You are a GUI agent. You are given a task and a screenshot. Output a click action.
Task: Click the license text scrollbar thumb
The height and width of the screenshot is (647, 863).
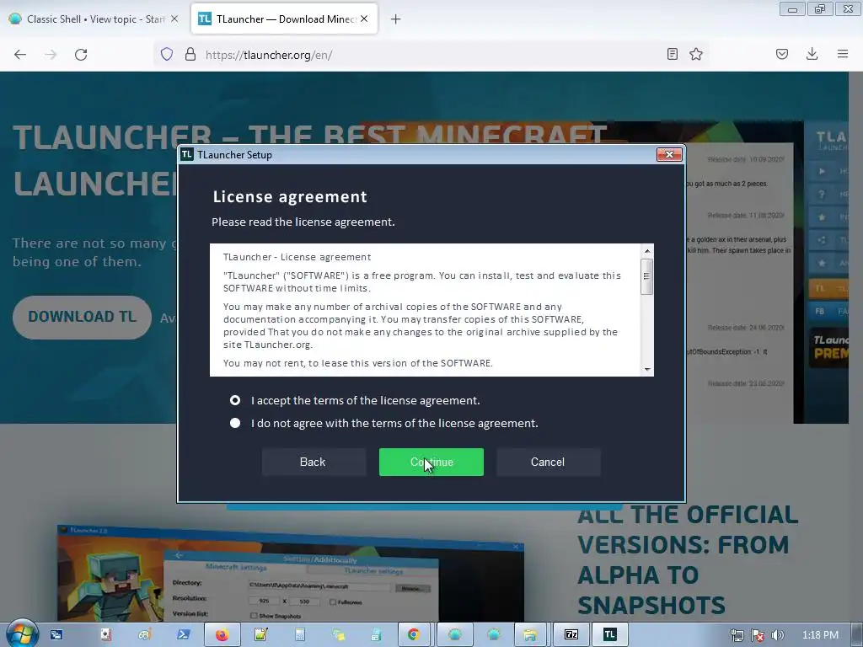(647, 276)
